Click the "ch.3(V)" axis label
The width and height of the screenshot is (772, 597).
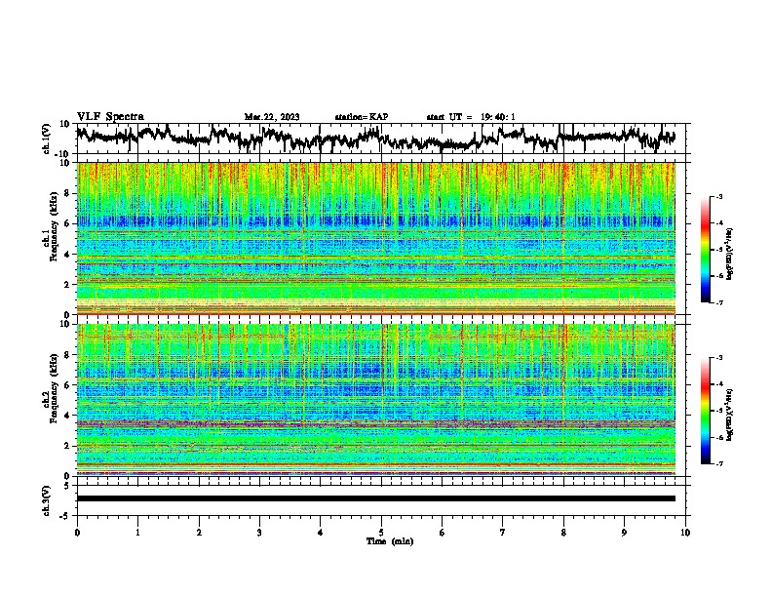46,500
